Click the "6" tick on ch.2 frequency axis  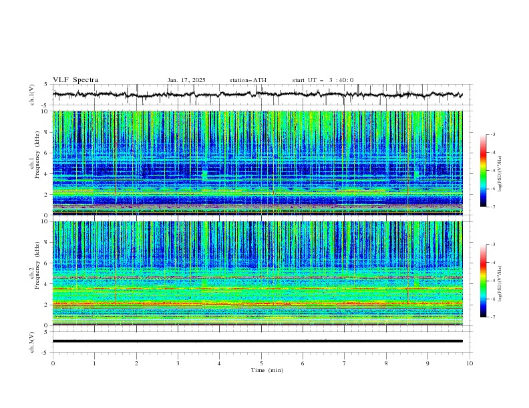point(47,263)
